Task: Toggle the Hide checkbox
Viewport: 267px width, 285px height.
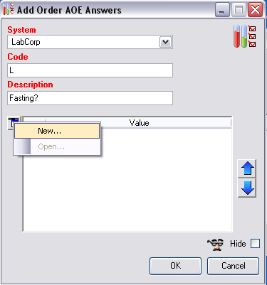Action: click(256, 244)
